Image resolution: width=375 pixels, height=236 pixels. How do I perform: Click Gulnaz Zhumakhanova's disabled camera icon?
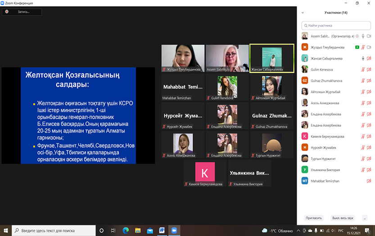point(369,80)
